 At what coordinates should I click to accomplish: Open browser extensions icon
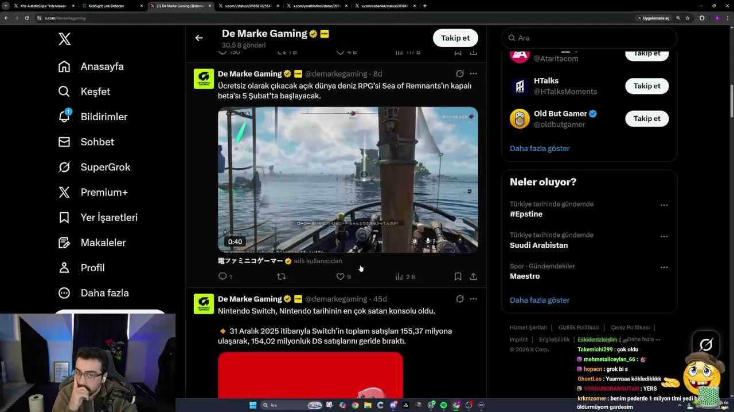tap(702, 18)
